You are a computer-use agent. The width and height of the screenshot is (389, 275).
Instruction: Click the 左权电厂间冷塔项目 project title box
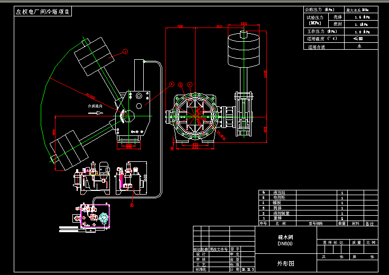(43, 12)
